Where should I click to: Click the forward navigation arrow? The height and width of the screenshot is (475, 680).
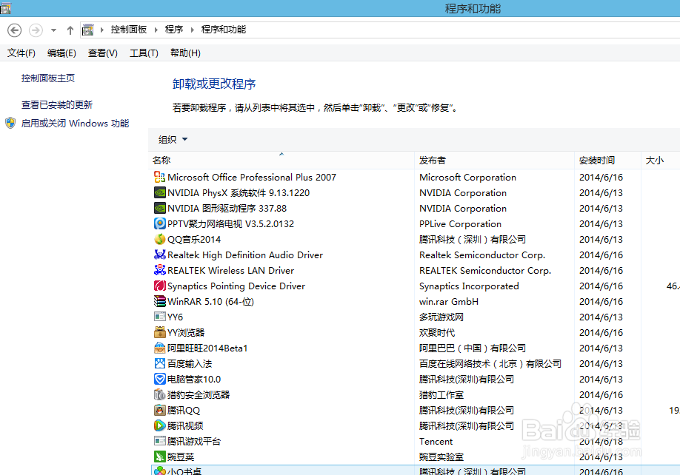coord(36,30)
